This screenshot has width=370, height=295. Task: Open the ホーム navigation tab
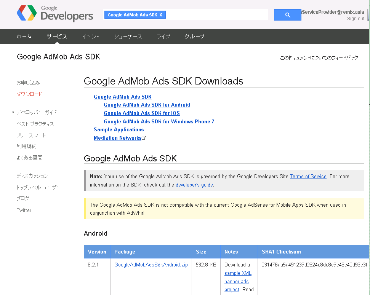(x=24, y=36)
